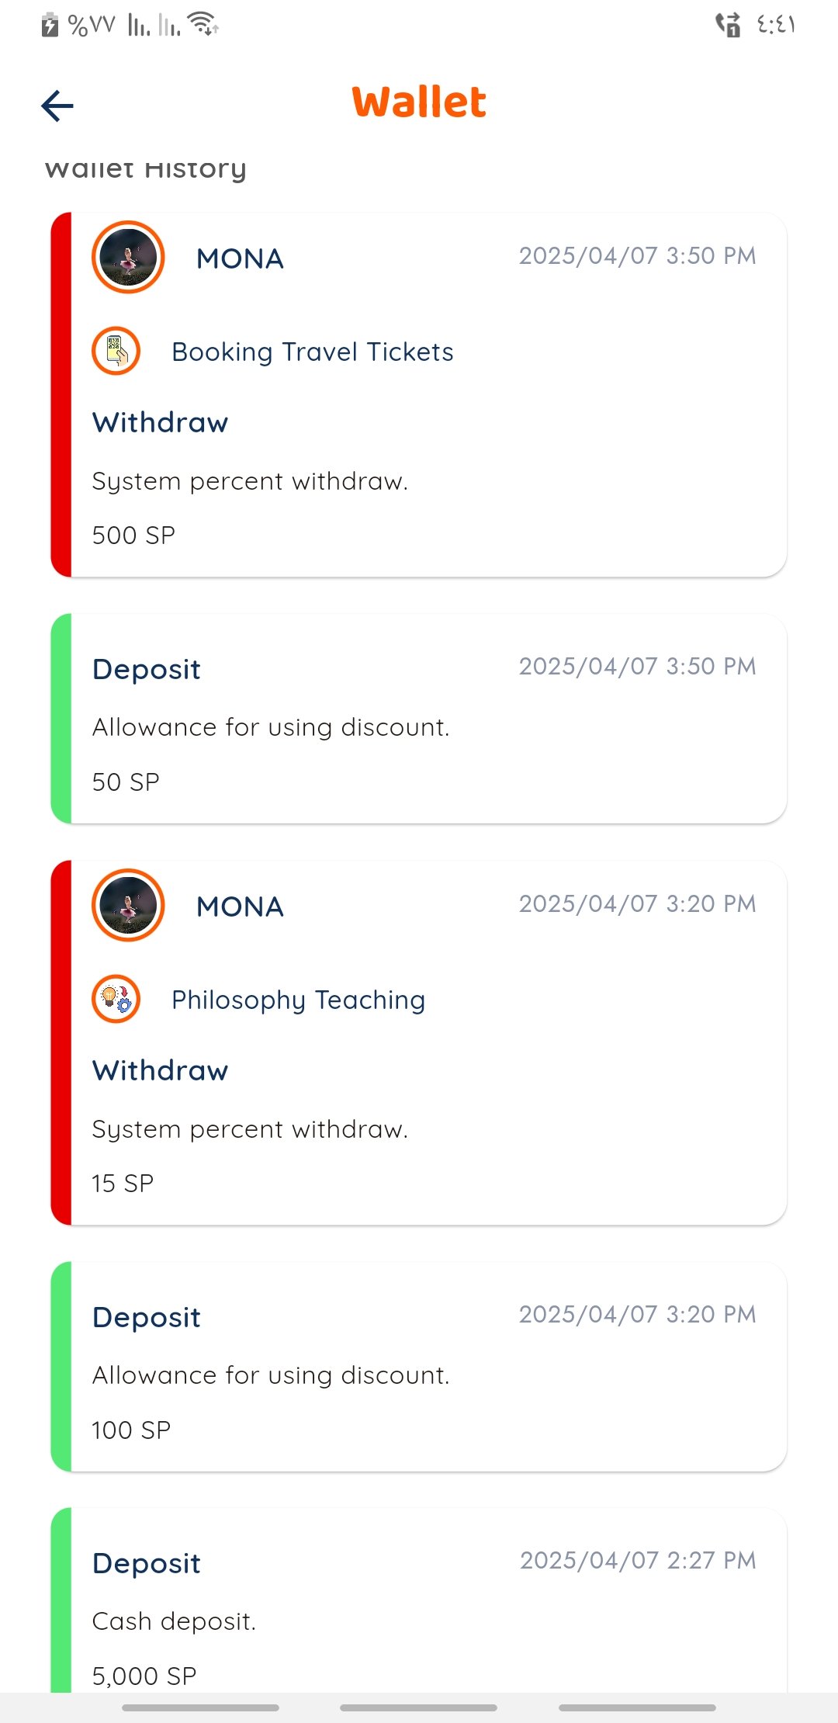Tap the Wallet page title
838x1723 pixels.
(x=419, y=102)
